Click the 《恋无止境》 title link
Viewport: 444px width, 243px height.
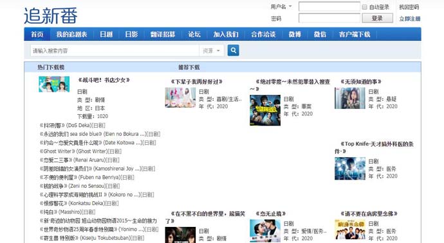point(270,214)
